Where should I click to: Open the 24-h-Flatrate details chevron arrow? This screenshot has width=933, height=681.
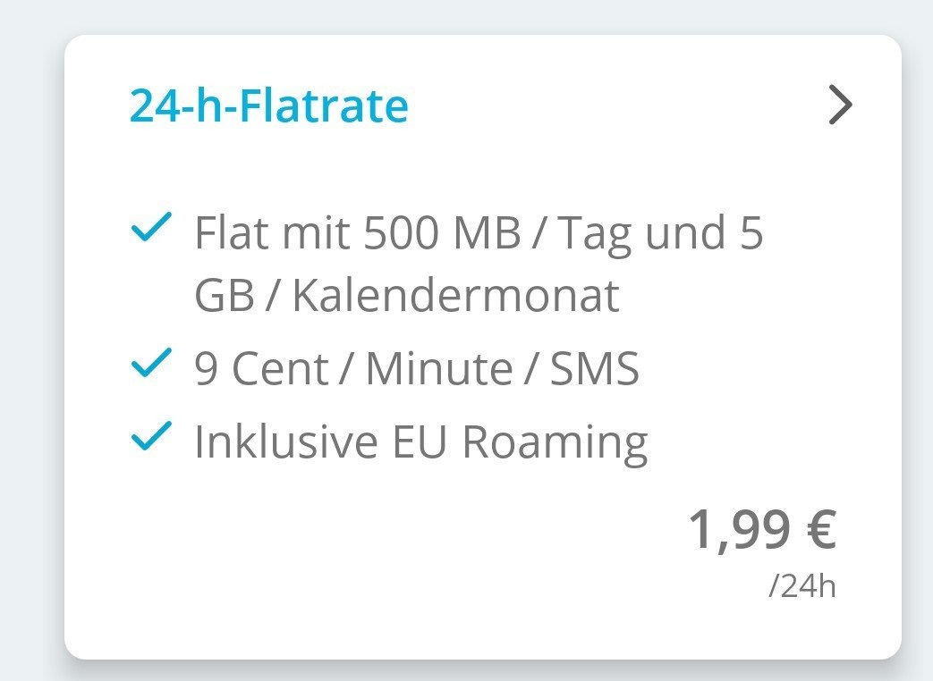[840, 107]
